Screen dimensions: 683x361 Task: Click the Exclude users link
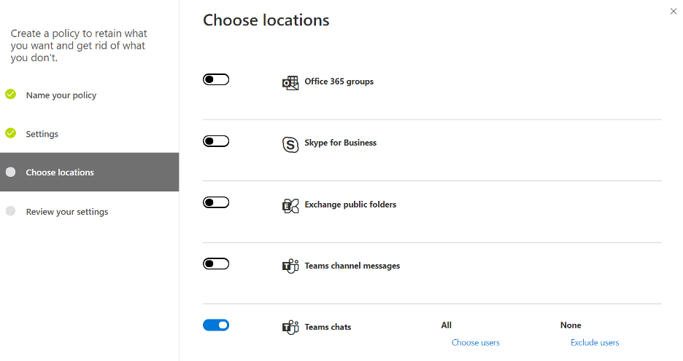(595, 342)
